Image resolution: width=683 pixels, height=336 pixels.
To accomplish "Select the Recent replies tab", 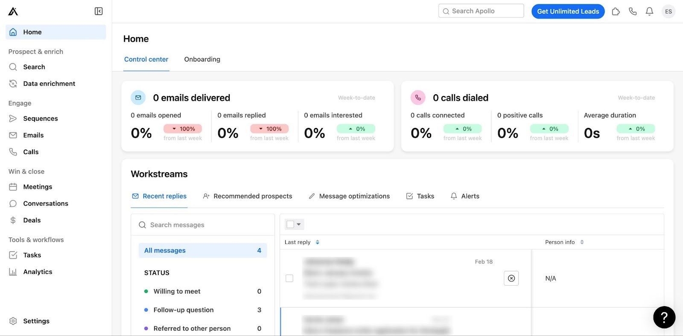I will pos(159,196).
